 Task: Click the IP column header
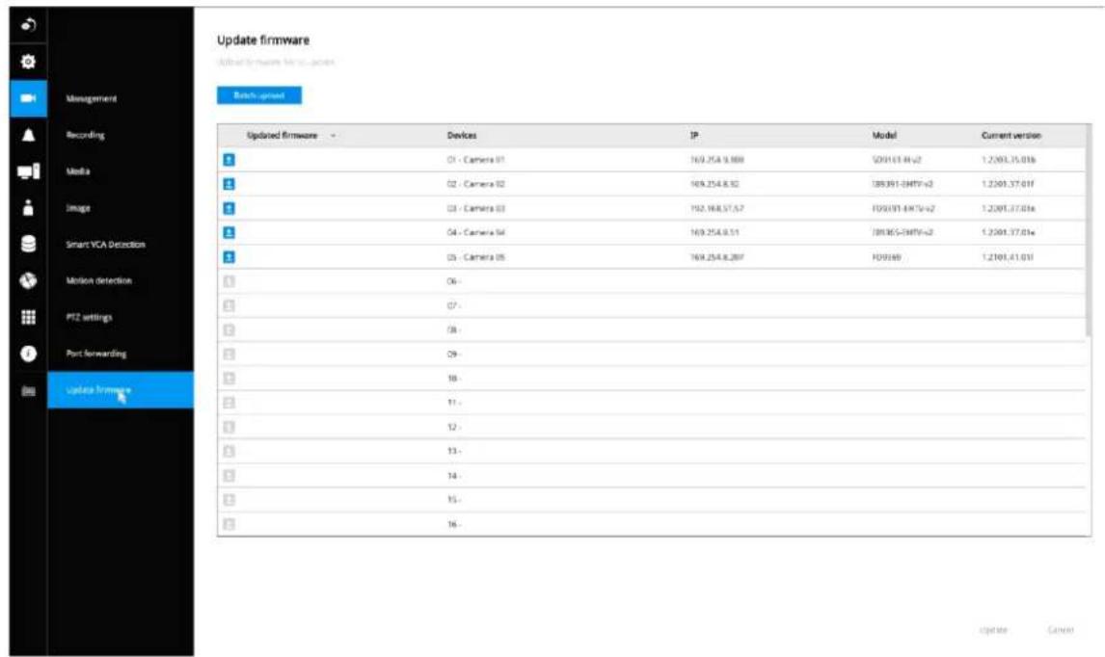click(x=694, y=135)
